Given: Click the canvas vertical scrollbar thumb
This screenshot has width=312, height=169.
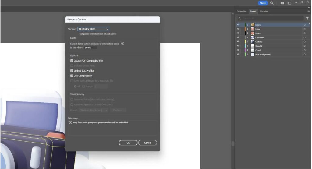Looking at the screenshot, I should pyautogui.click(x=233, y=143).
